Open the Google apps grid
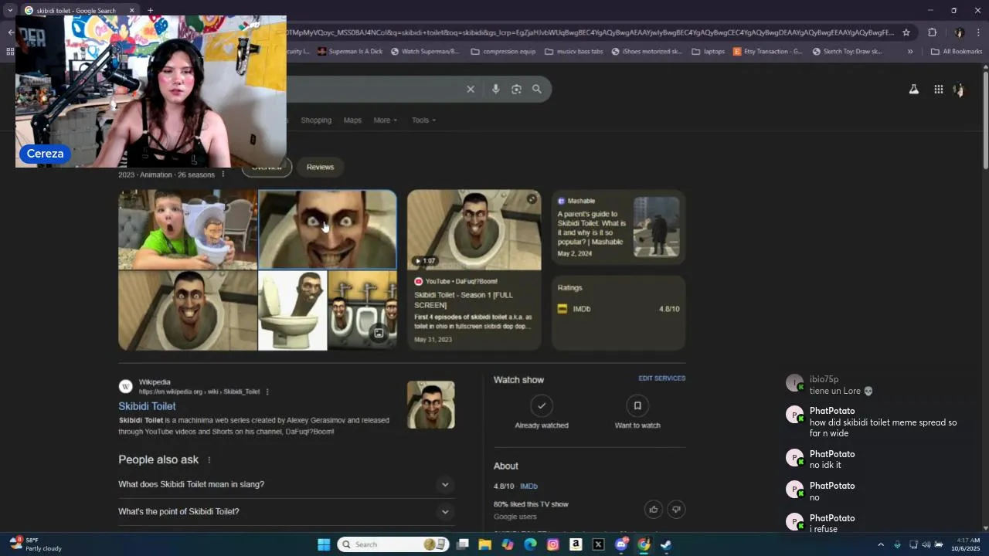Screen dimensions: 989x556 coord(938,90)
